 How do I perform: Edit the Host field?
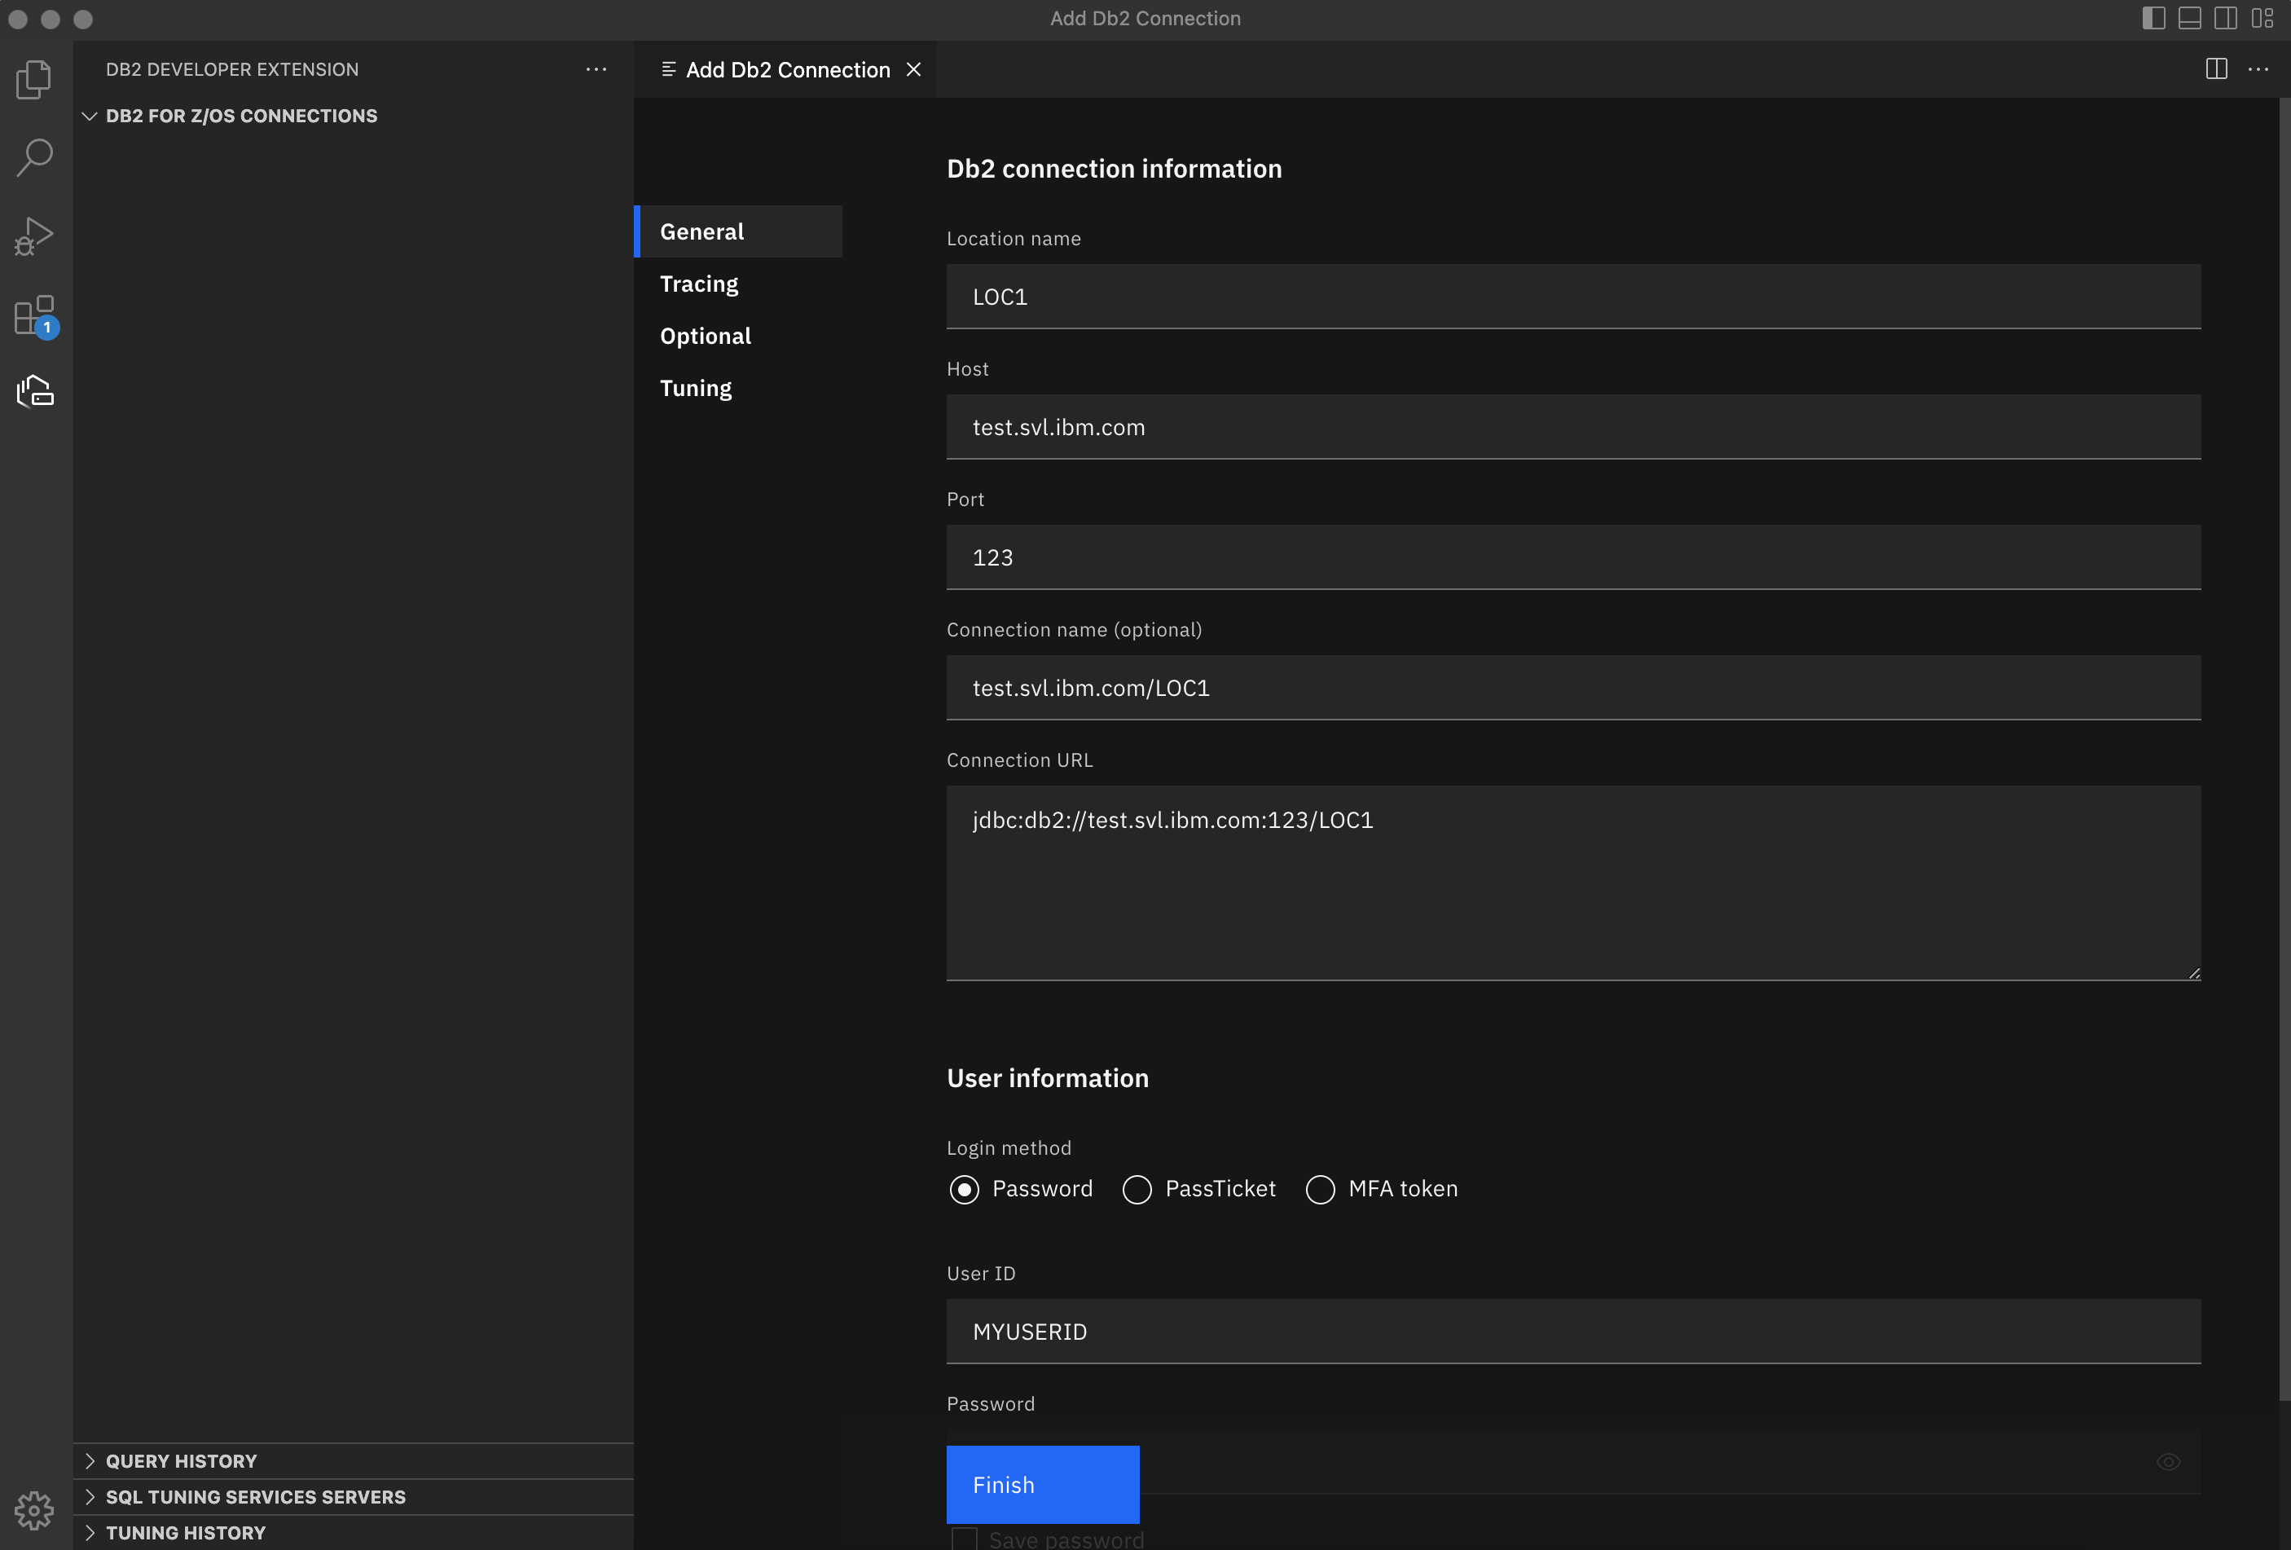(x=1573, y=427)
